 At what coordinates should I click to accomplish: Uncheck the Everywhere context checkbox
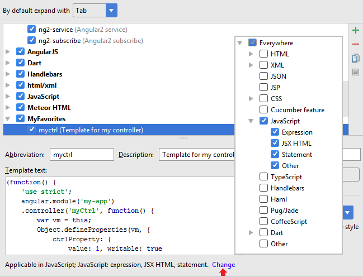click(x=253, y=43)
